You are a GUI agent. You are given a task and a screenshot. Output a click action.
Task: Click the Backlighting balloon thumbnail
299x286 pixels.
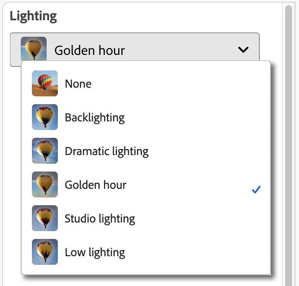point(45,117)
